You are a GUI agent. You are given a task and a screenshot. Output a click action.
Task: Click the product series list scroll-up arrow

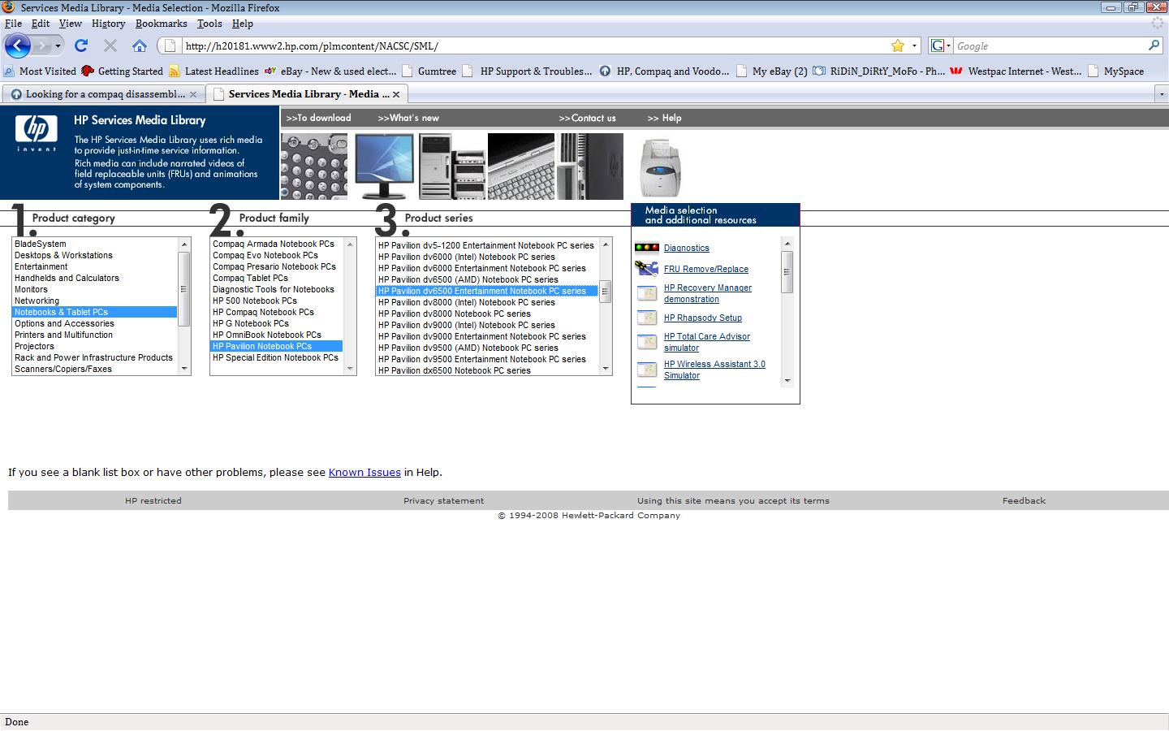(605, 244)
